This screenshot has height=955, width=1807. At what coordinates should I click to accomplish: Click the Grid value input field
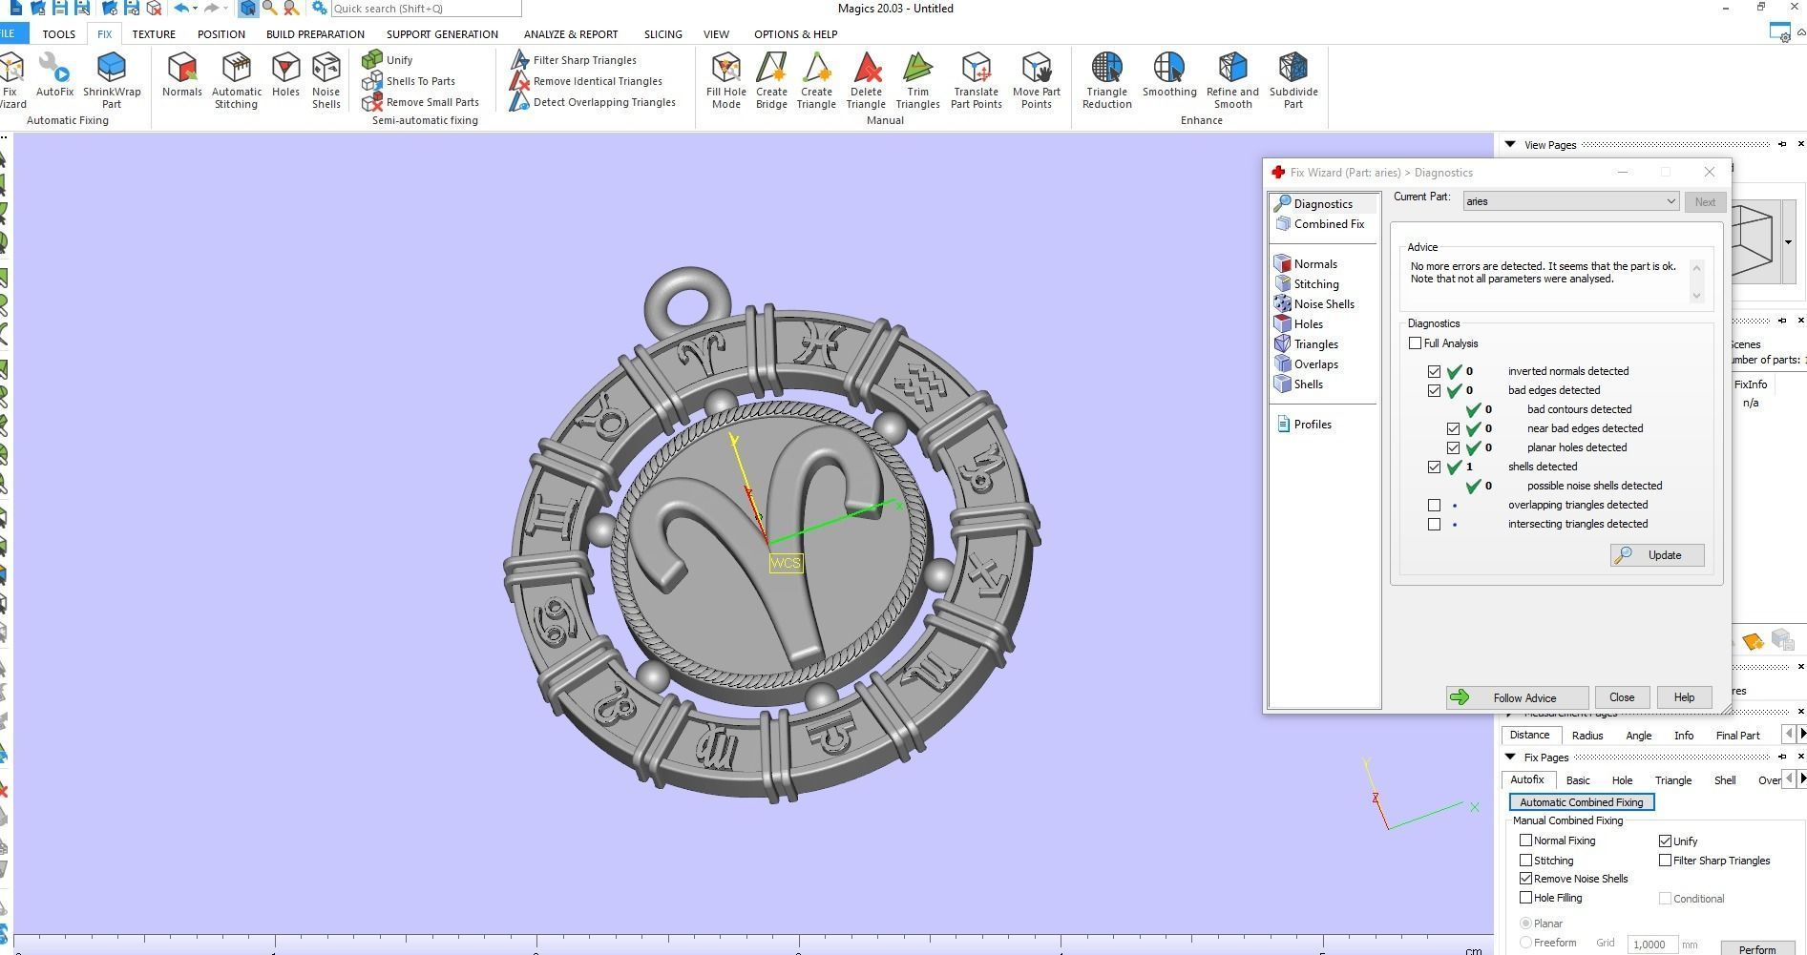point(1652,944)
